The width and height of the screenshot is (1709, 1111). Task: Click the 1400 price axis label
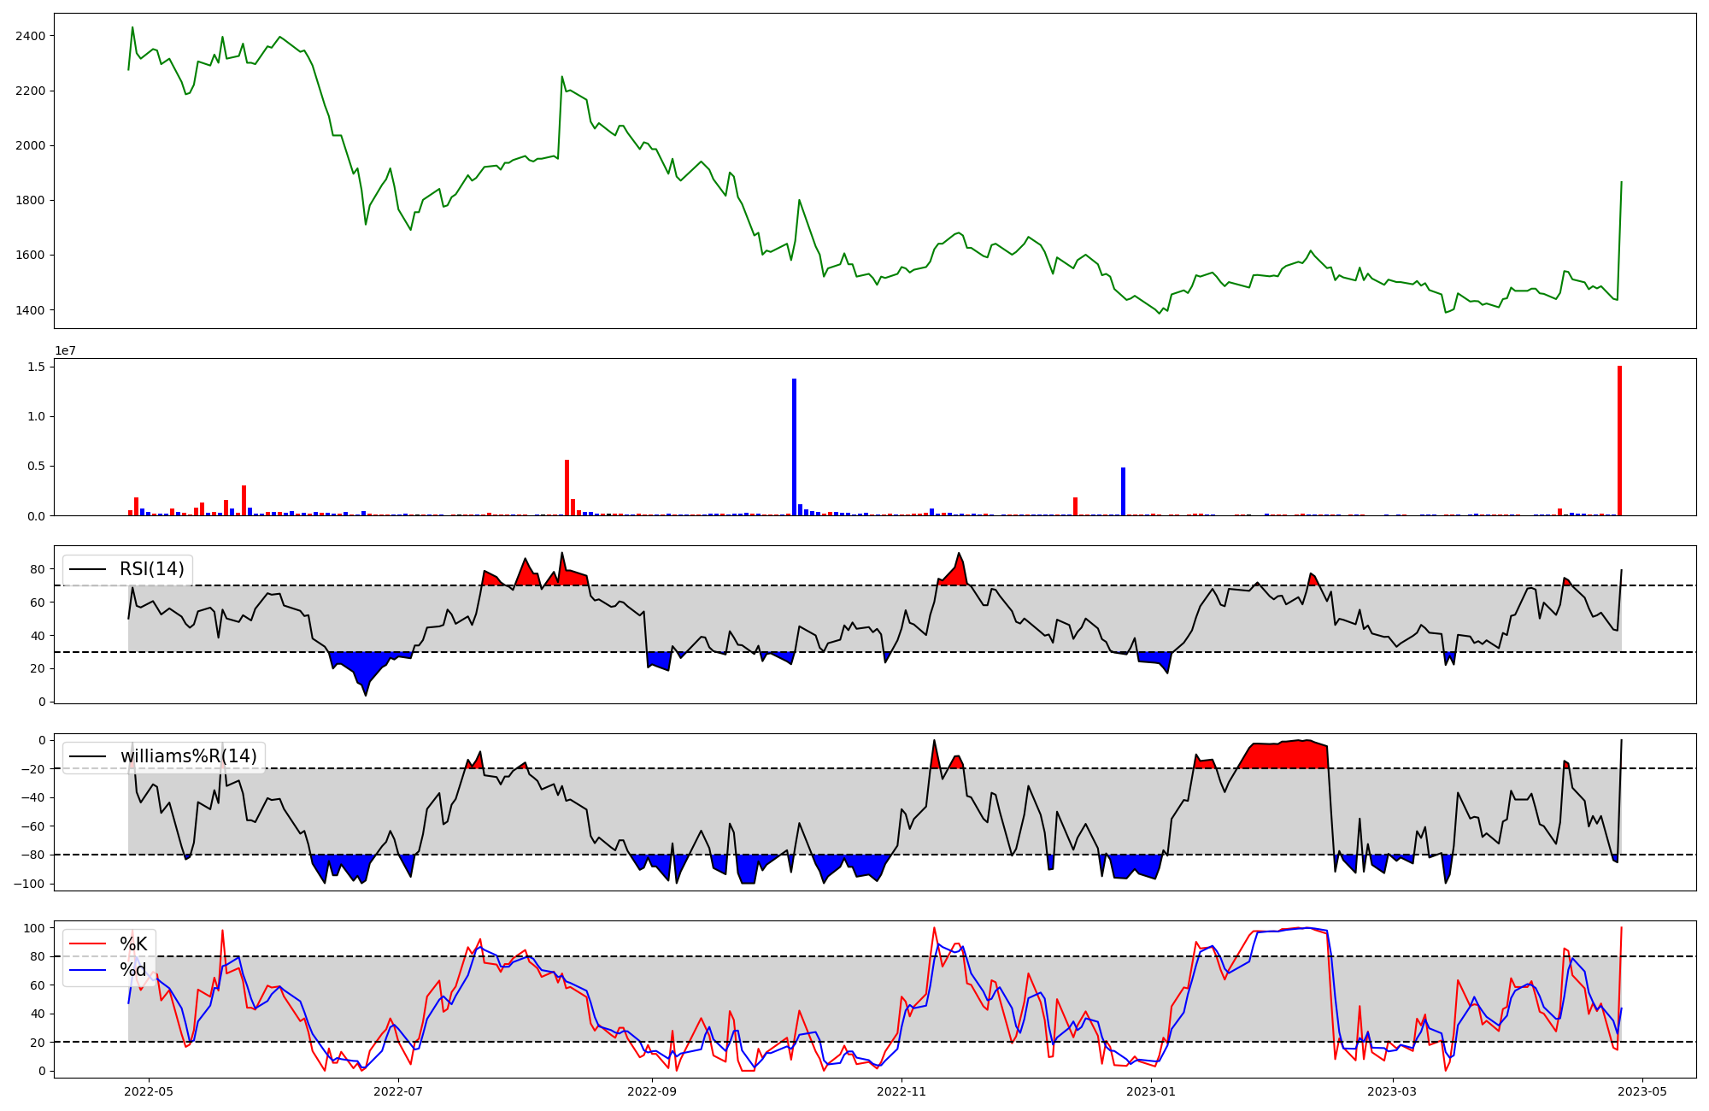(x=31, y=310)
